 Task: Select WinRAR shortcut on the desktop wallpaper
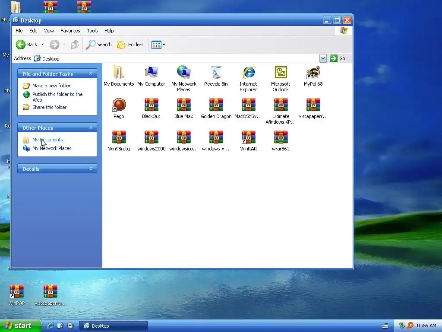17,295
